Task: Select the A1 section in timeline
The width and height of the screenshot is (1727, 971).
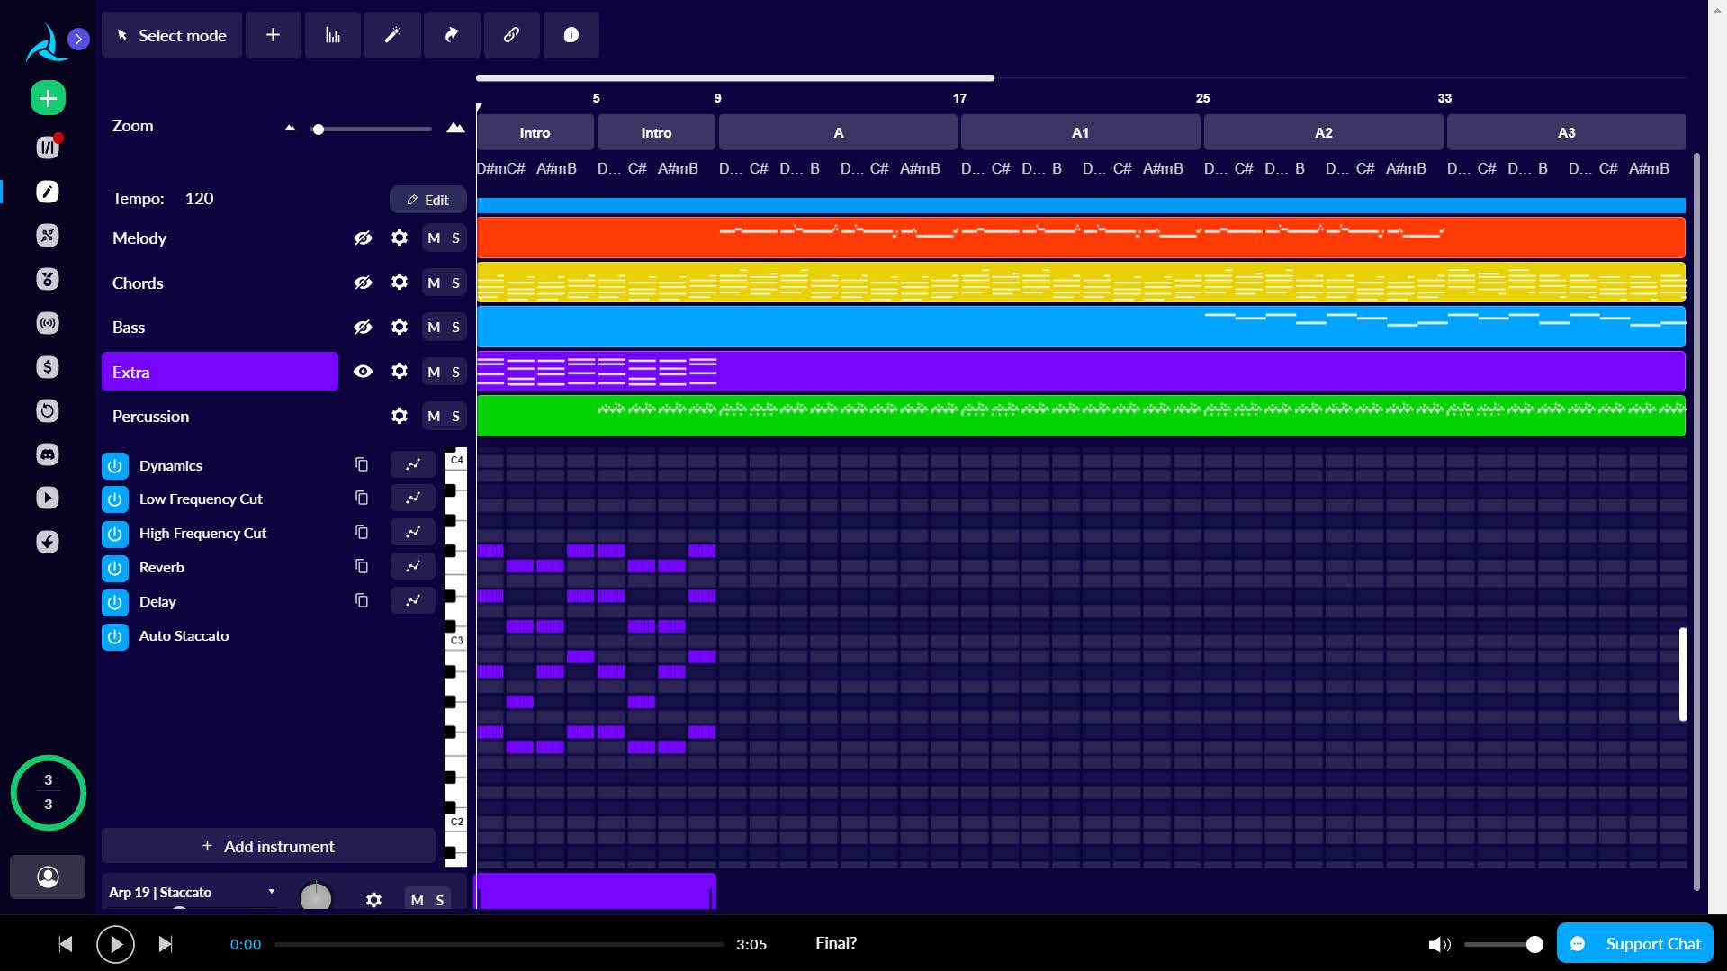Action: tap(1080, 132)
